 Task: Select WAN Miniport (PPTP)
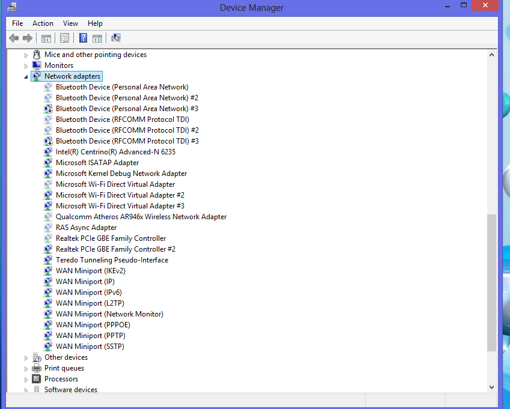(x=91, y=336)
